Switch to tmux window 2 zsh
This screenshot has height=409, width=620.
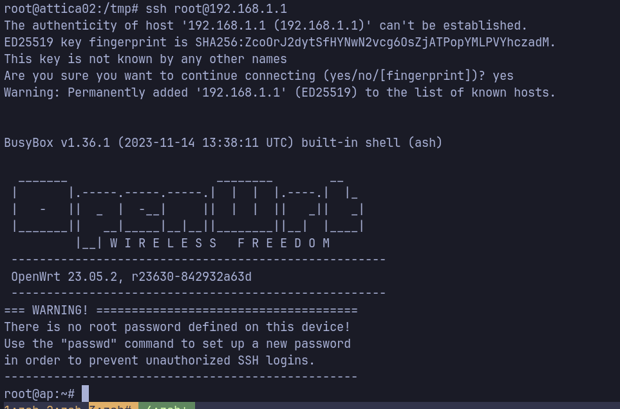pyautogui.click(x=63, y=406)
